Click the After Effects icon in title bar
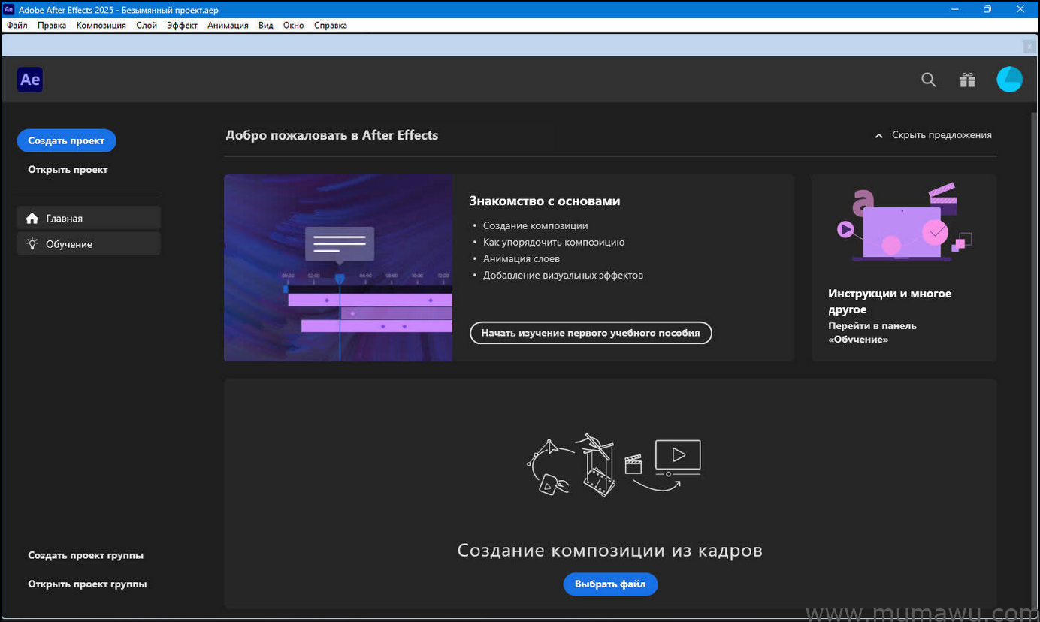1040x622 pixels. point(8,9)
